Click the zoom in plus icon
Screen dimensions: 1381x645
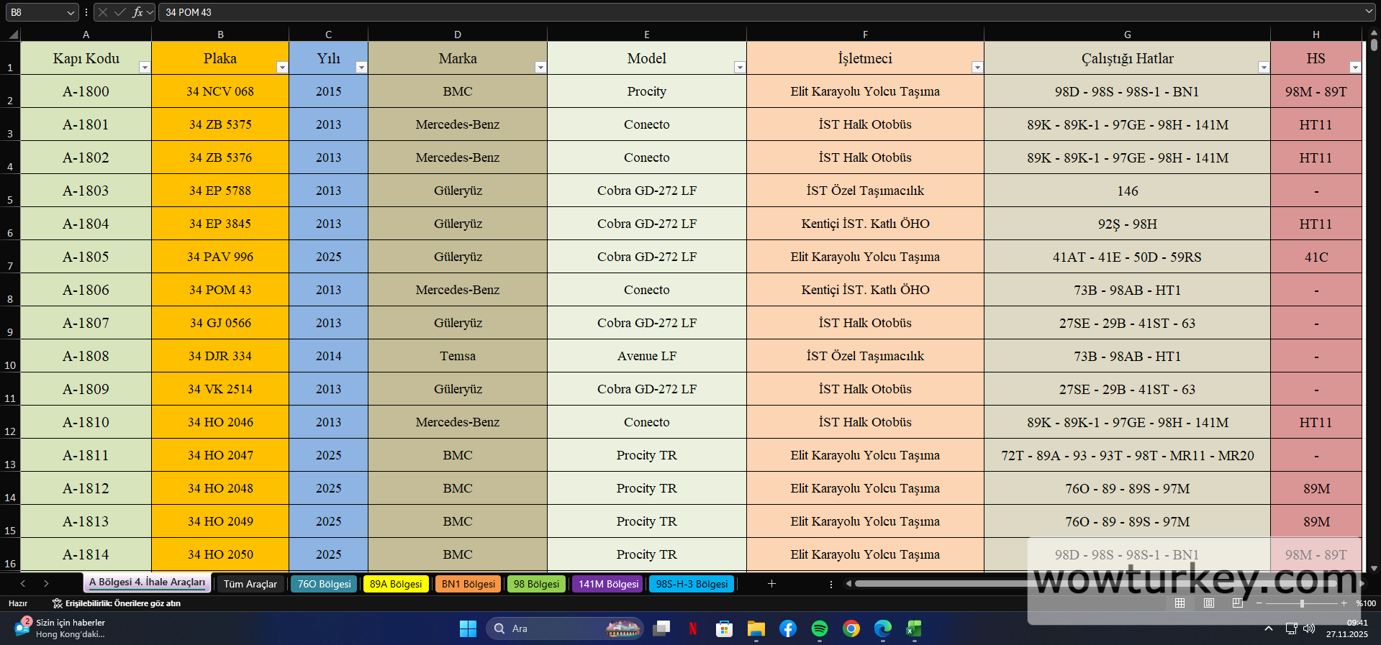tap(1344, 603)
